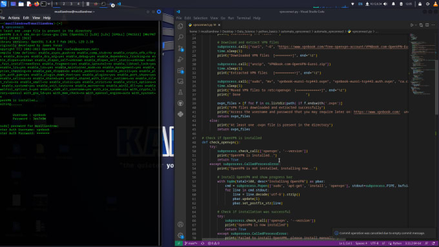
Task: Open VS Code Help menu
Action: 257,18
